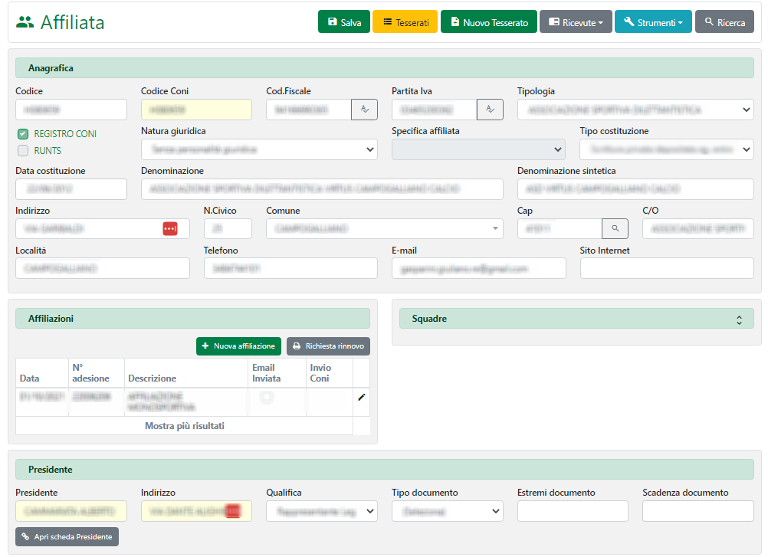
Task: Click the search icon beside Cap field
Action: (615, 228)
